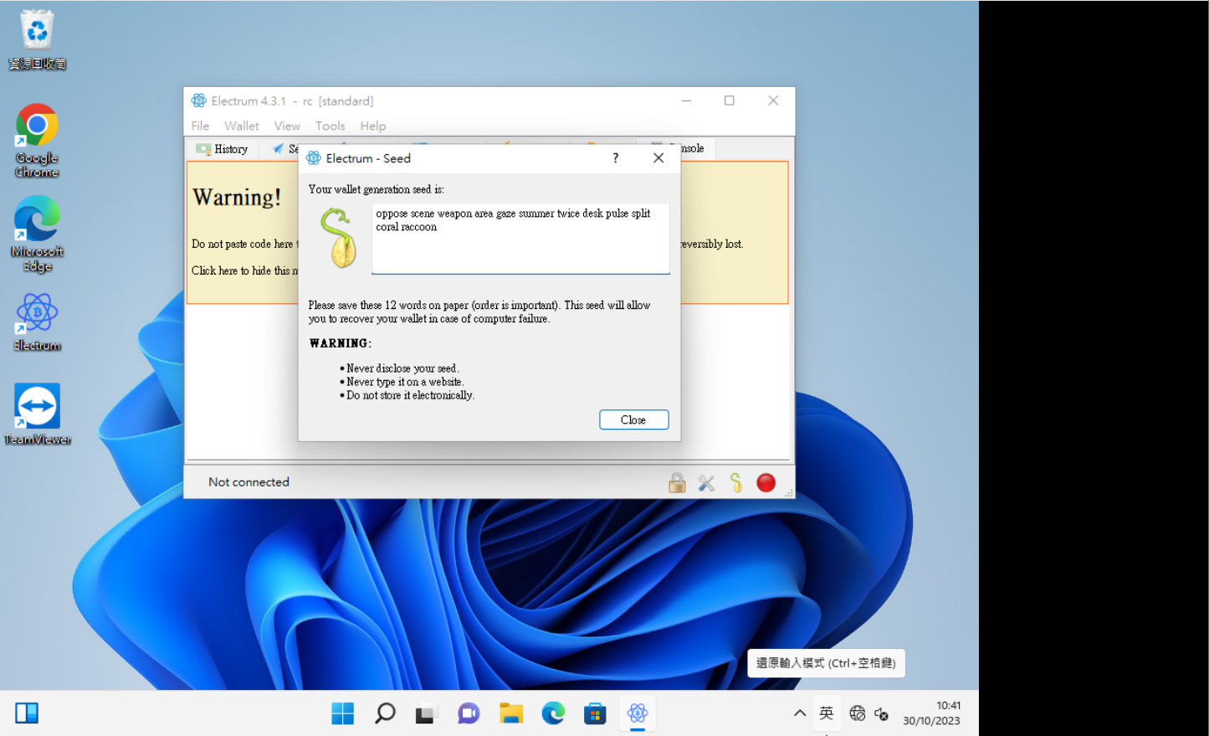Click the Electrum icon on the taskbar
1209x736 pixels.
638,713
